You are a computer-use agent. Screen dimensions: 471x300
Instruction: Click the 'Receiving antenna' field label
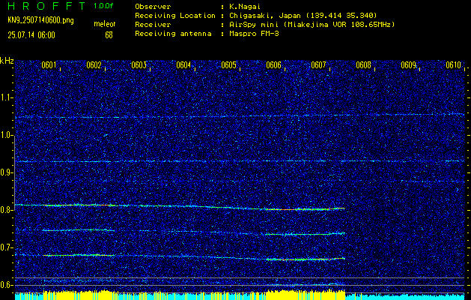pos(173,34)
